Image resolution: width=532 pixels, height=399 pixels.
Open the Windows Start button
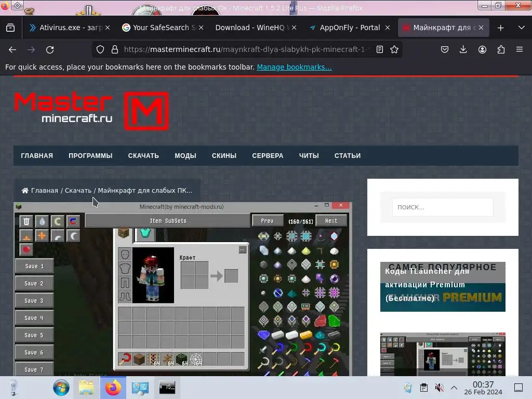pos(61,388)
